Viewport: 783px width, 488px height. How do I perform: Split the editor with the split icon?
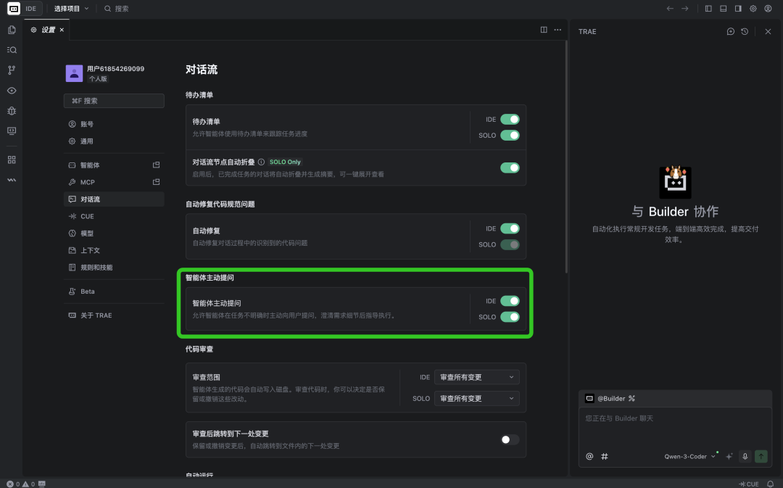coord(544,30)
